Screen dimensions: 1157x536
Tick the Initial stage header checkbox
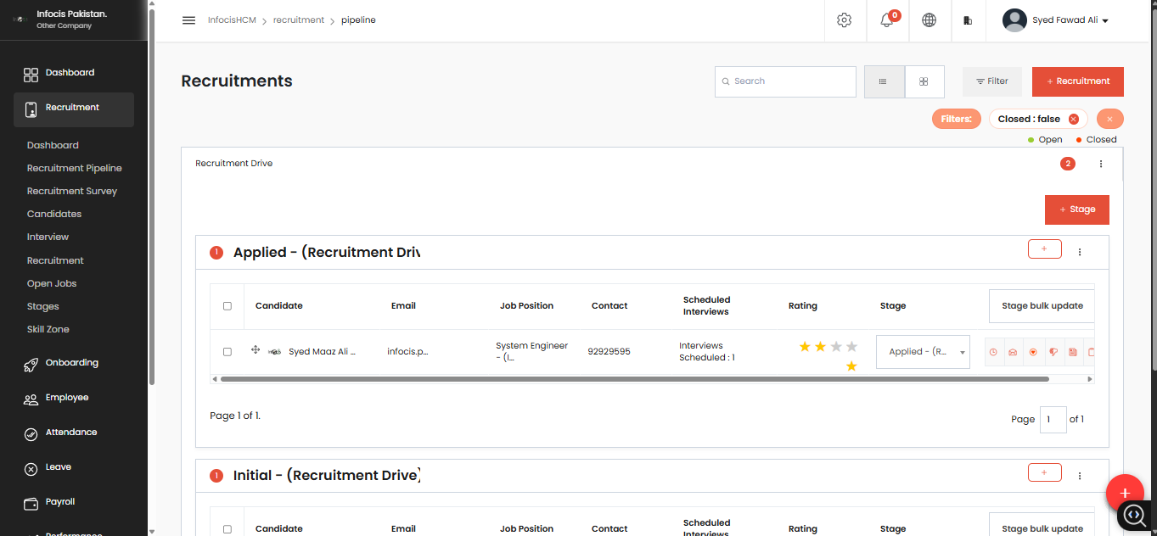(227, 528)
